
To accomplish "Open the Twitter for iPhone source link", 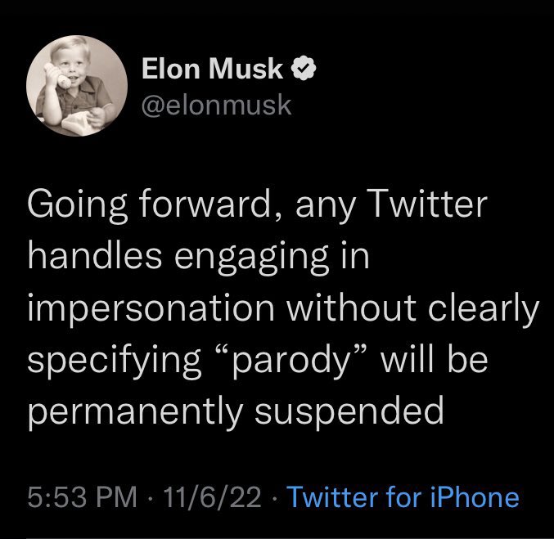I will 404,497.
